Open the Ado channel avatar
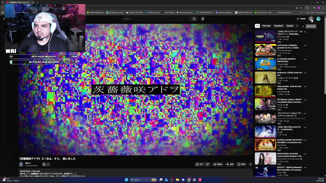 [x=21, y=164]
